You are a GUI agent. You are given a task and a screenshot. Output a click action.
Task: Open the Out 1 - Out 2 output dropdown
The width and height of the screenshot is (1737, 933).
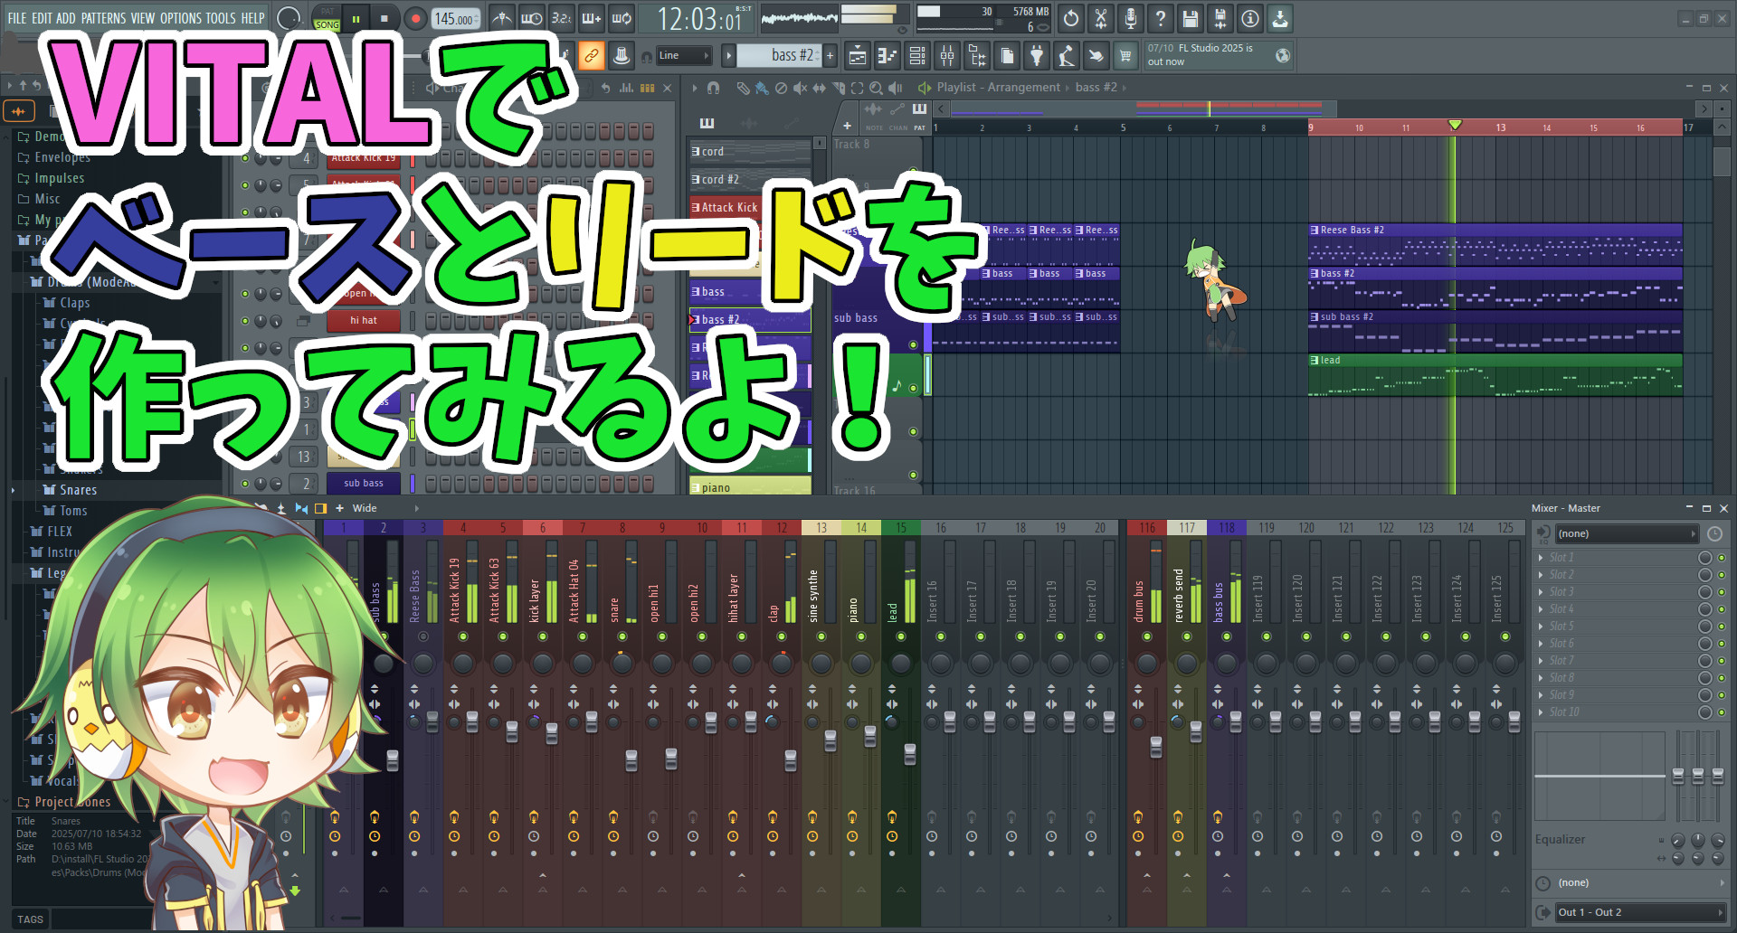point(1639,912)
